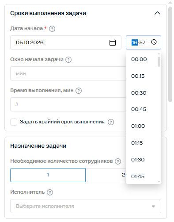Viewport: 174px width, 222px height.
Task: Show help for Исполнитель
Action: tap(50, 192)
